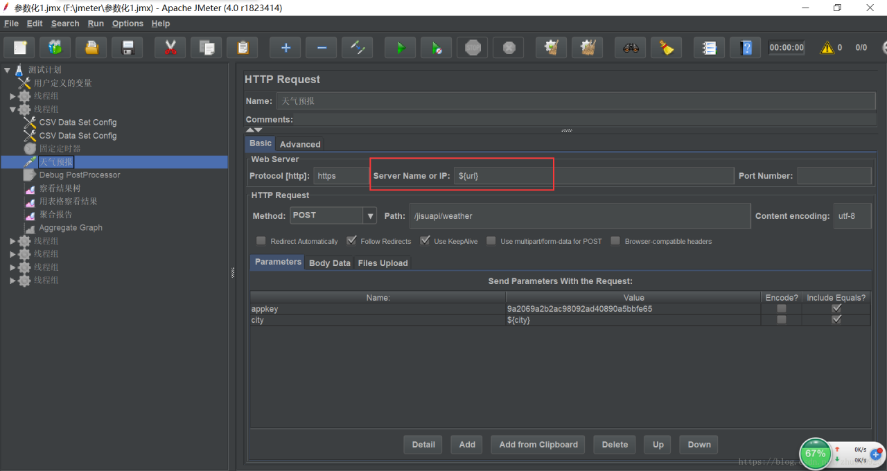This screenshot has height=471, width=887.
Task: Click the binoculars Search icon
Action: coord(630,48)
